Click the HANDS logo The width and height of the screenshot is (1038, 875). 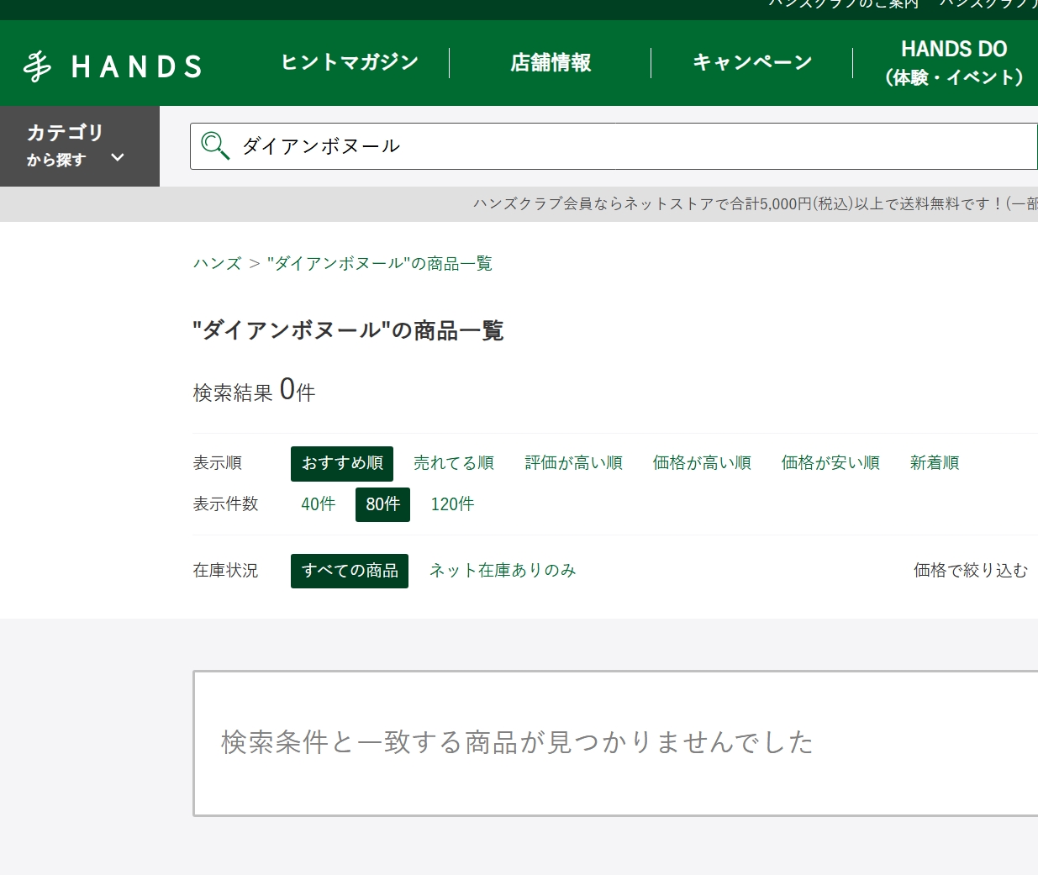point(113,66)
